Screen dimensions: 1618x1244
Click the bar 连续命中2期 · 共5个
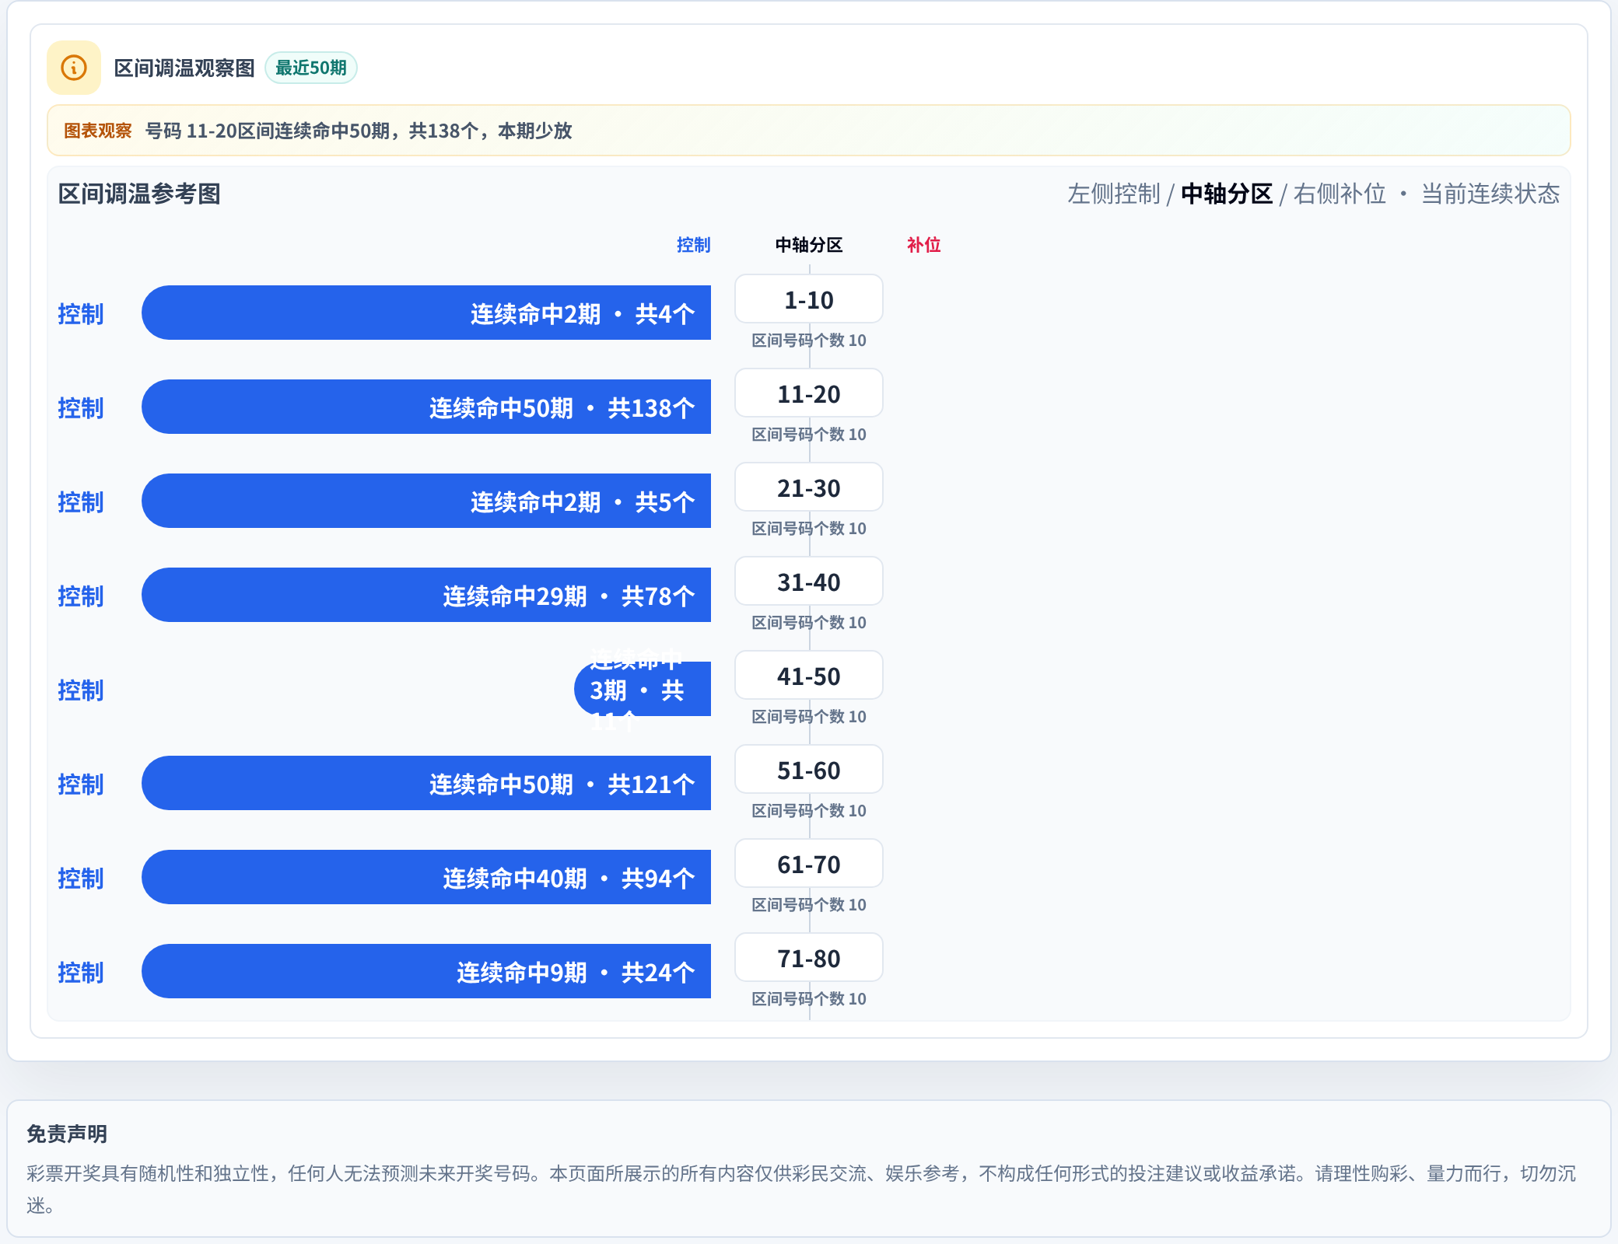(426, 501)
